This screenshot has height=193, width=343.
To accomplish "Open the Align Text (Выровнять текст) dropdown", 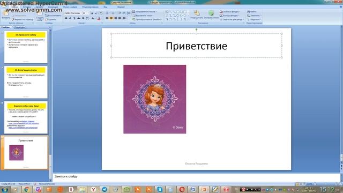I will (143, 16).
